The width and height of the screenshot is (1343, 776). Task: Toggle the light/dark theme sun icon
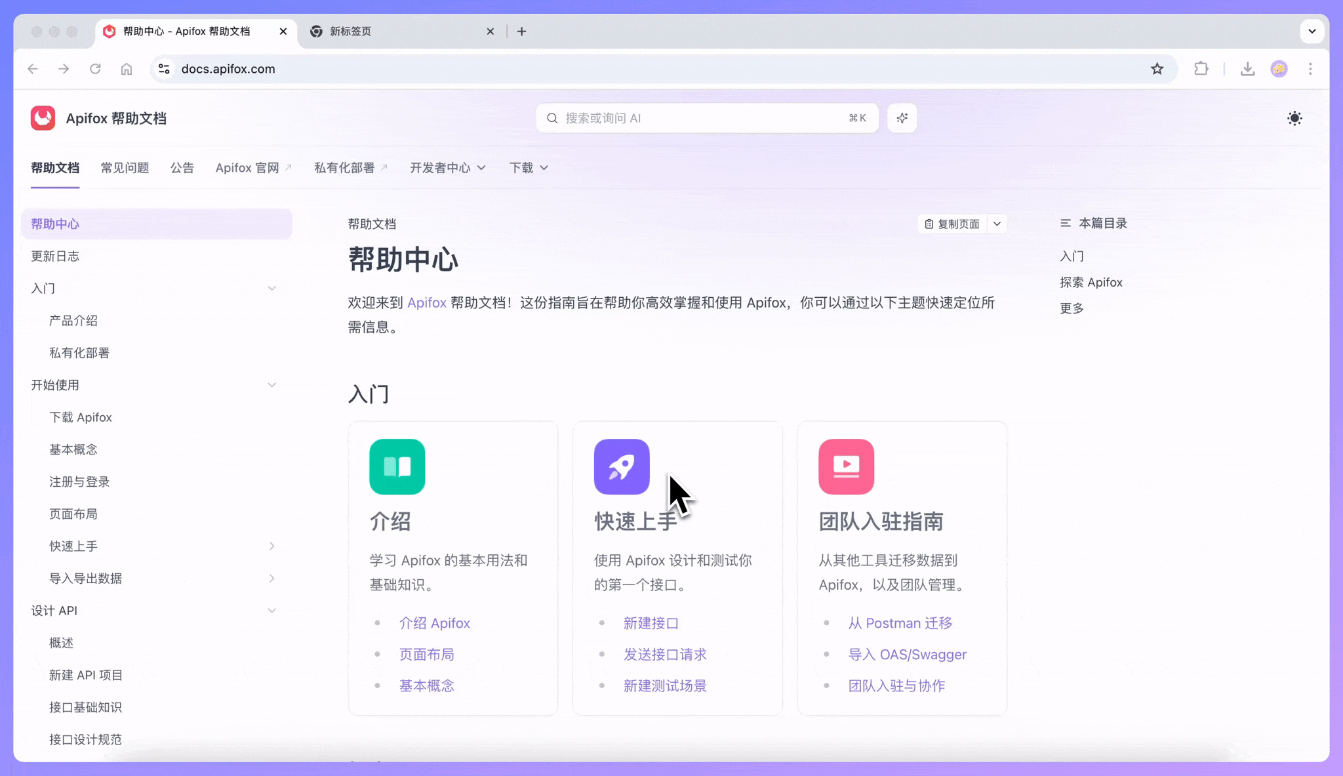1294,119
